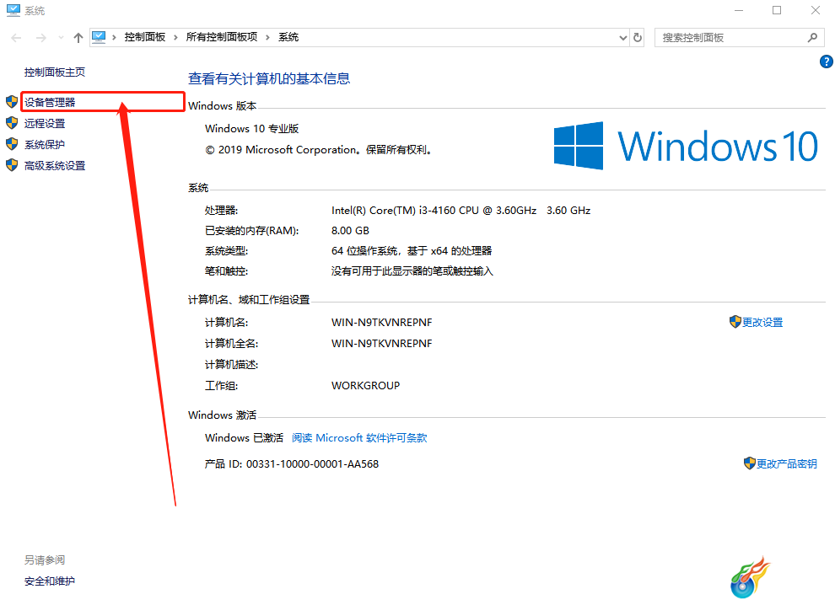
Task: Click the 更改设置 link
Action: 762,323
